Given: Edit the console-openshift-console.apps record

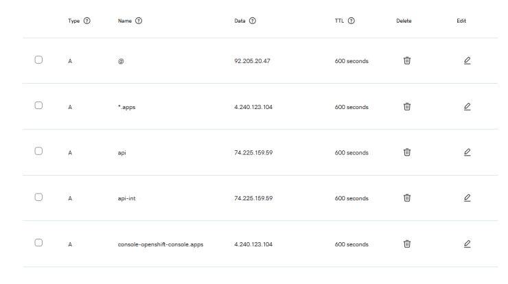Looking at the screenshot, I should point(467,244).
